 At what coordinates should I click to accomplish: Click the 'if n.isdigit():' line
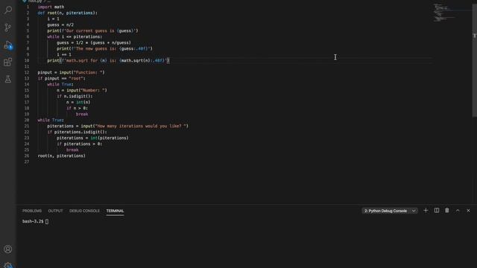(x=75, y=96)
